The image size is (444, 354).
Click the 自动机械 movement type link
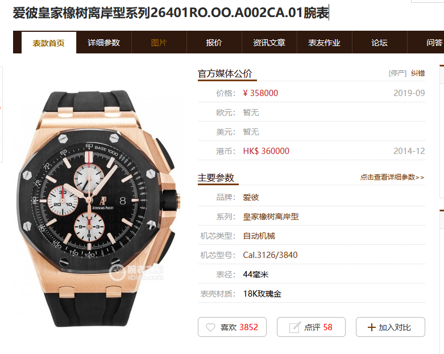tap(259, 236)
